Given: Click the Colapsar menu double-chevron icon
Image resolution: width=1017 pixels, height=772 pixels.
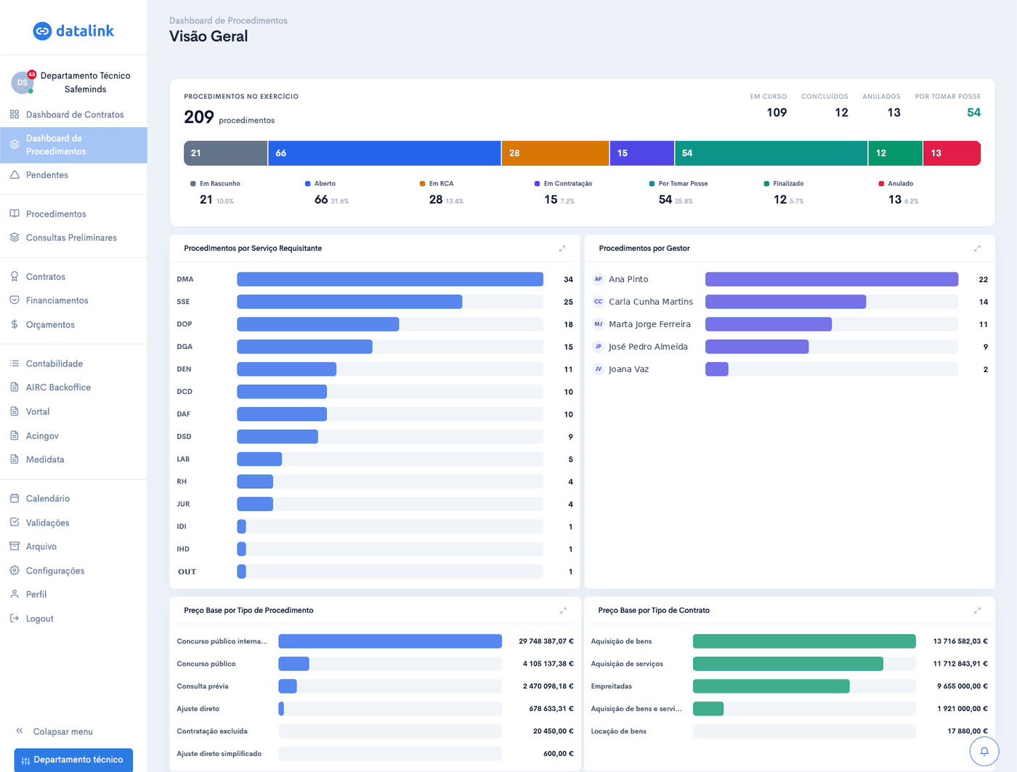Looking at the screenshot, I should pos(20,731).
